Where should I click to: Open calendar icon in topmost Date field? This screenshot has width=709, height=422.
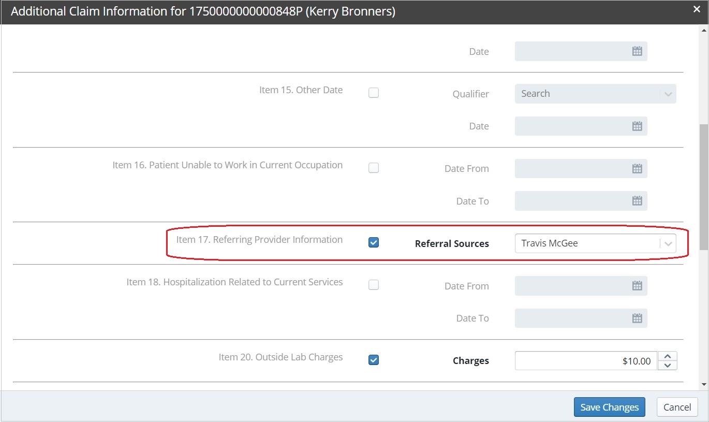pyautogui.click(x=637, y=51)
